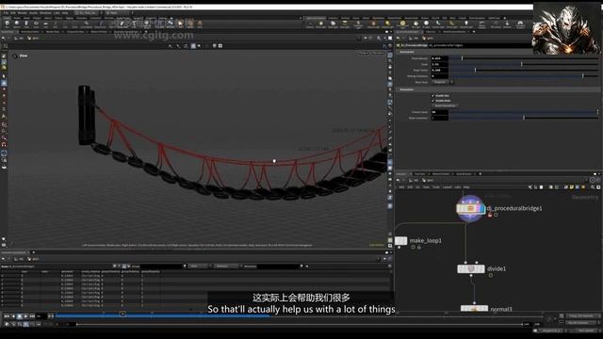
Task: Click the network editor search magnifier icon
Action: tap(593, 187)
